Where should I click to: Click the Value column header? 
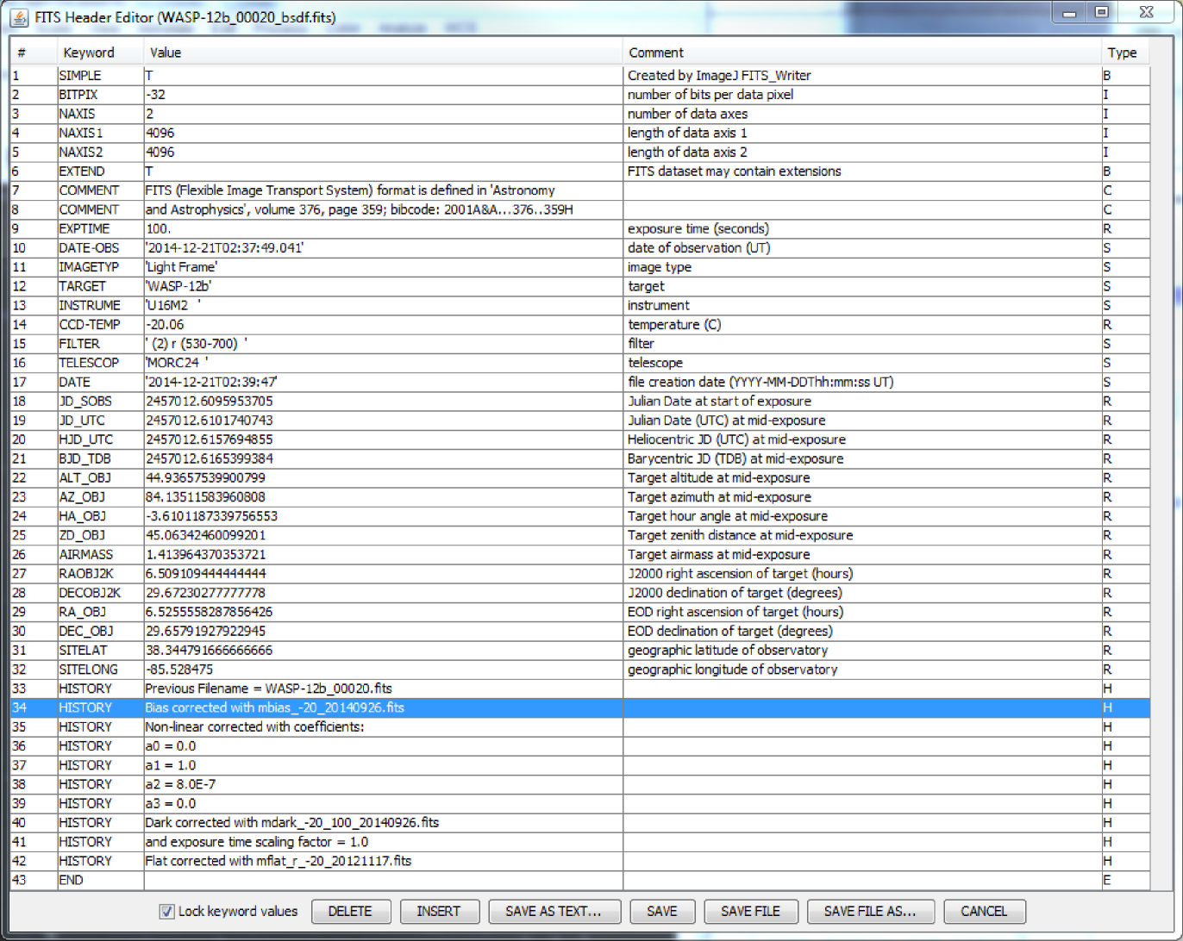point(166,53)
